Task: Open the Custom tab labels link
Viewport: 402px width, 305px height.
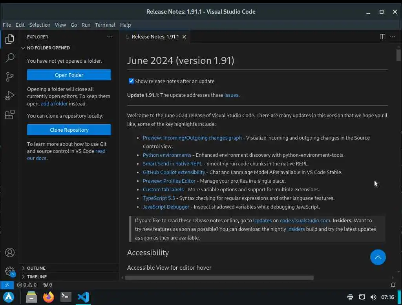Action: tap(163, 189)
